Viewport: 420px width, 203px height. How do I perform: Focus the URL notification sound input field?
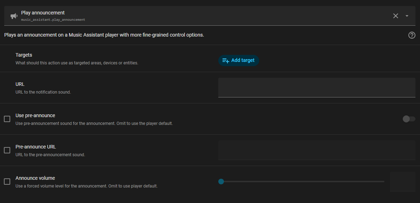tap(316, 87)
